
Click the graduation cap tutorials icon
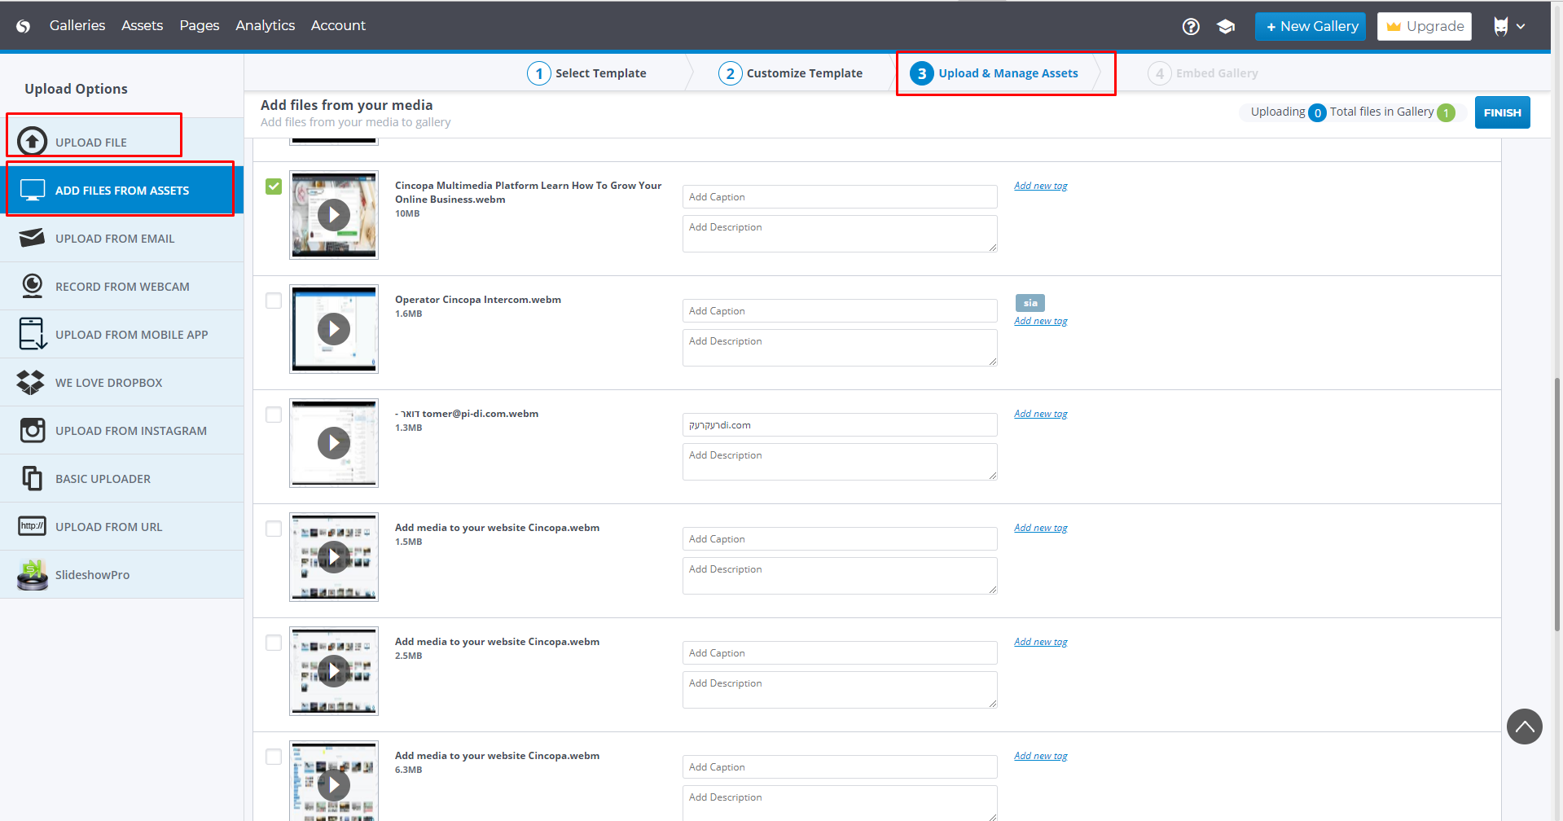tap(1225, 27)
